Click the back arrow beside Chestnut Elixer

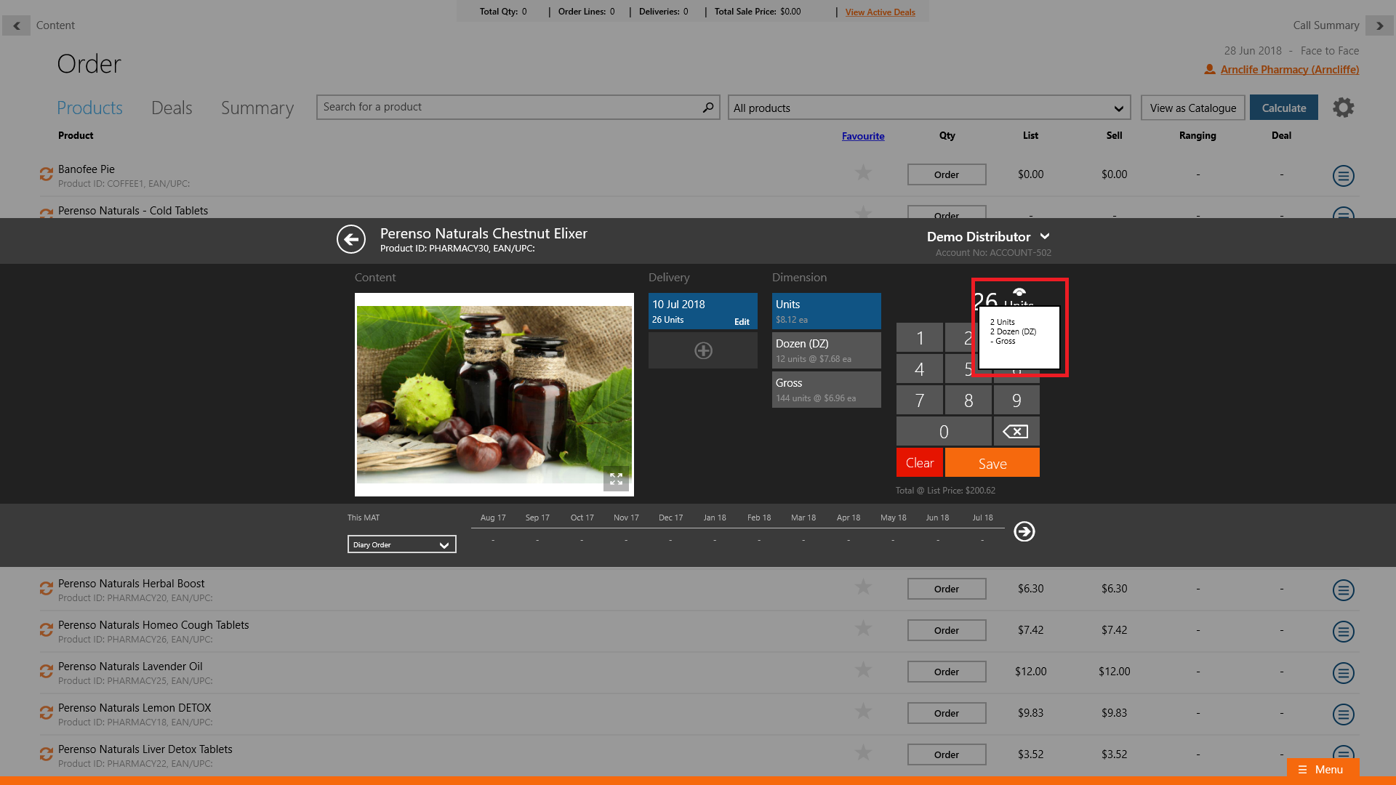(351, 239)
